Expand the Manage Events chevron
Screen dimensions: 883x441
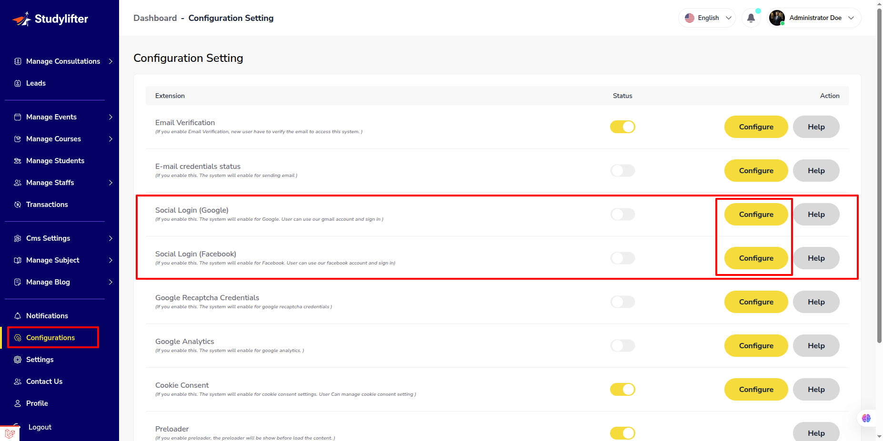(x=110, y=117)
